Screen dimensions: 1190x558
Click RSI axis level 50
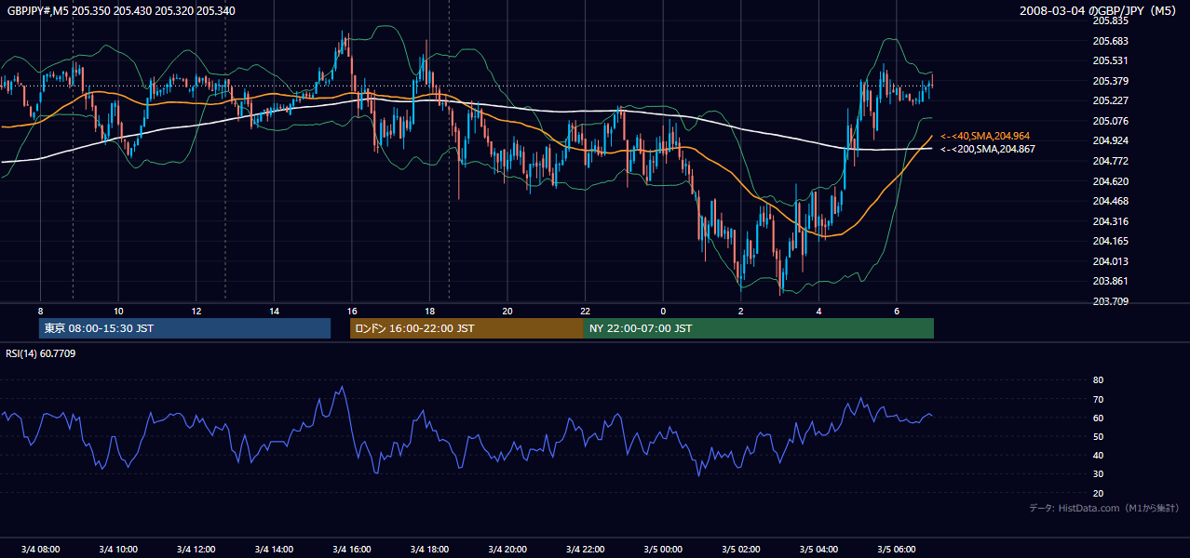tap(1098, 436)
